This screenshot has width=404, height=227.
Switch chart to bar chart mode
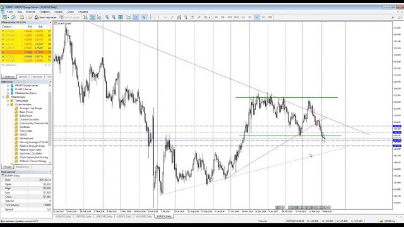(86, 17)
